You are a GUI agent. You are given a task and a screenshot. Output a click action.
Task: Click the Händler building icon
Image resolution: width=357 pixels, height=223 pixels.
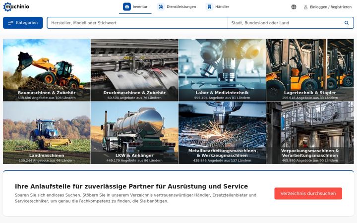(x=209, y=7)
